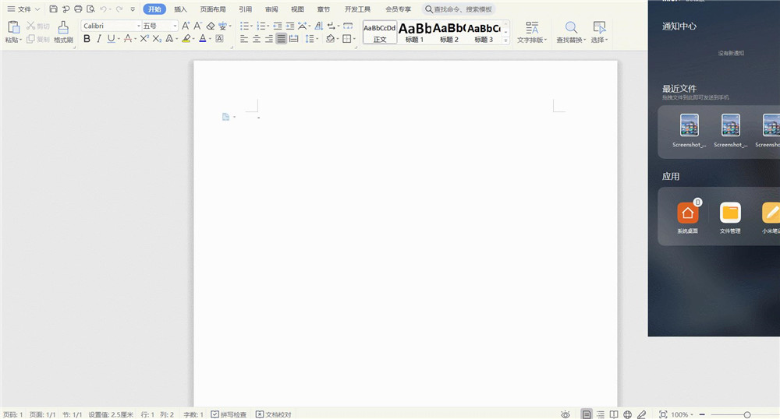Switch to the 插入 (Insert) tab
This screenshot has width=780, height=419.
point(180,9)
